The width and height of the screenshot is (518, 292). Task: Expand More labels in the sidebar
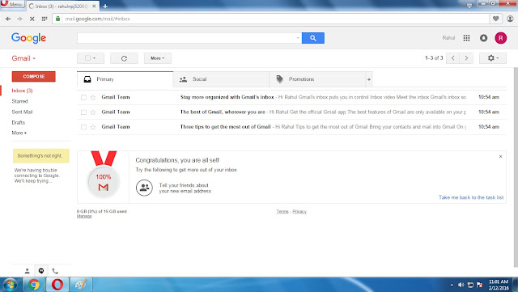point(19,133)
